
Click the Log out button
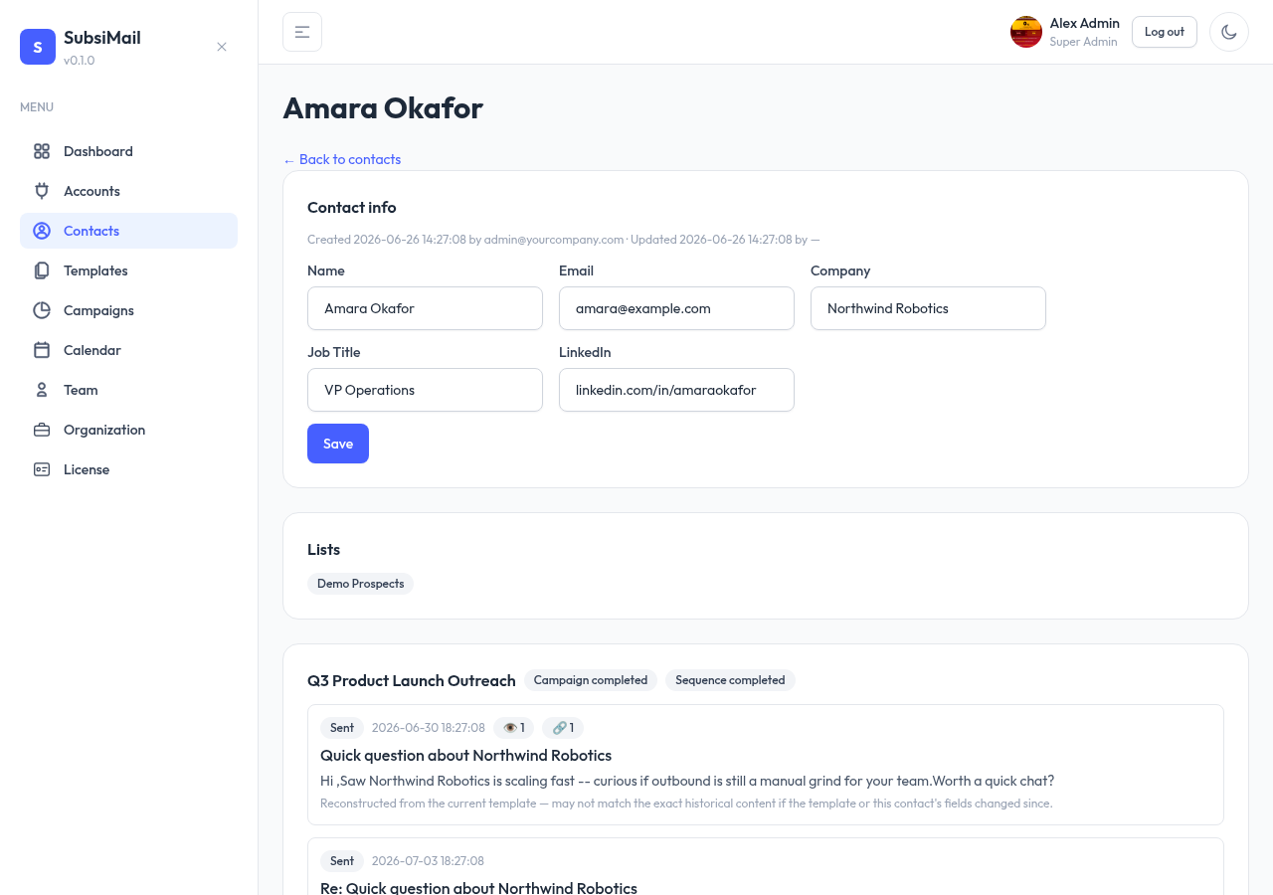pos(1165,32)
